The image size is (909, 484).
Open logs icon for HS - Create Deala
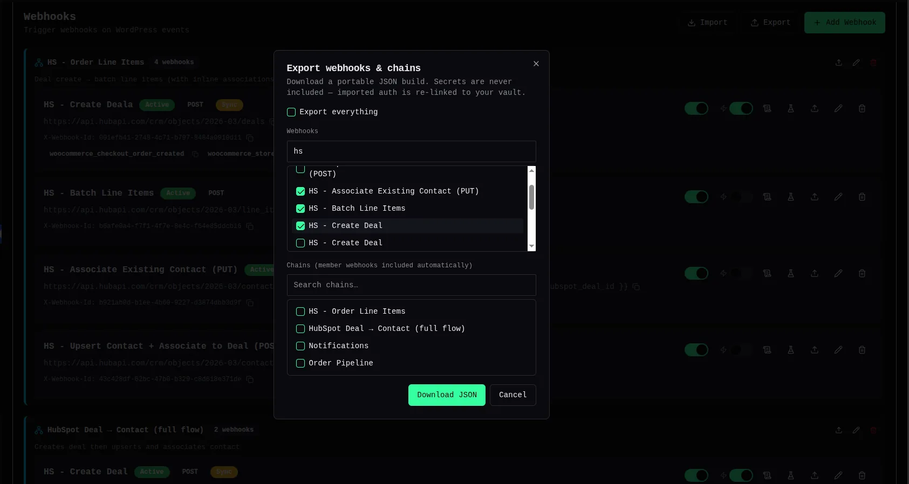pos(767,108)
